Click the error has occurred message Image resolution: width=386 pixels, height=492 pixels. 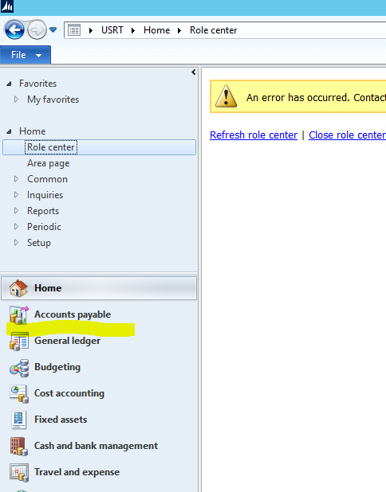point(316,98)
